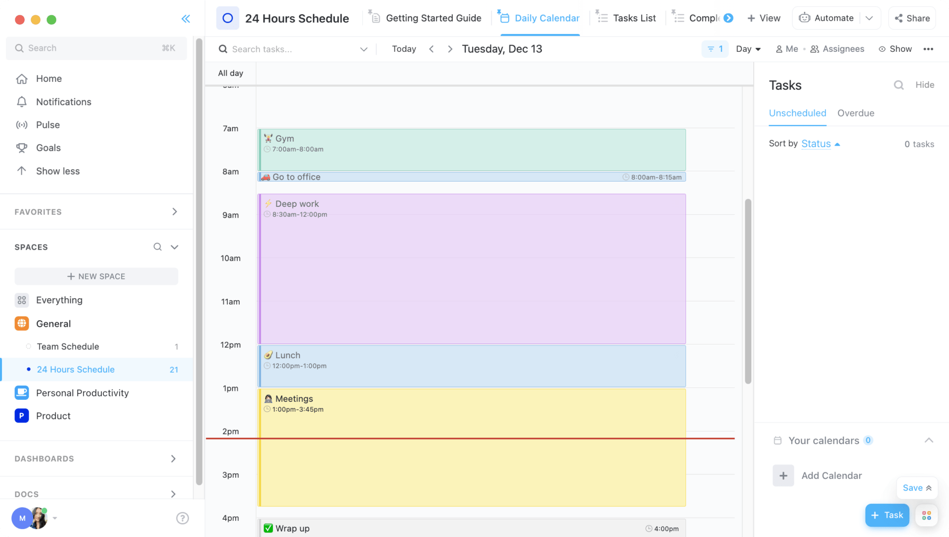Click the General space icon

point(22,323)
